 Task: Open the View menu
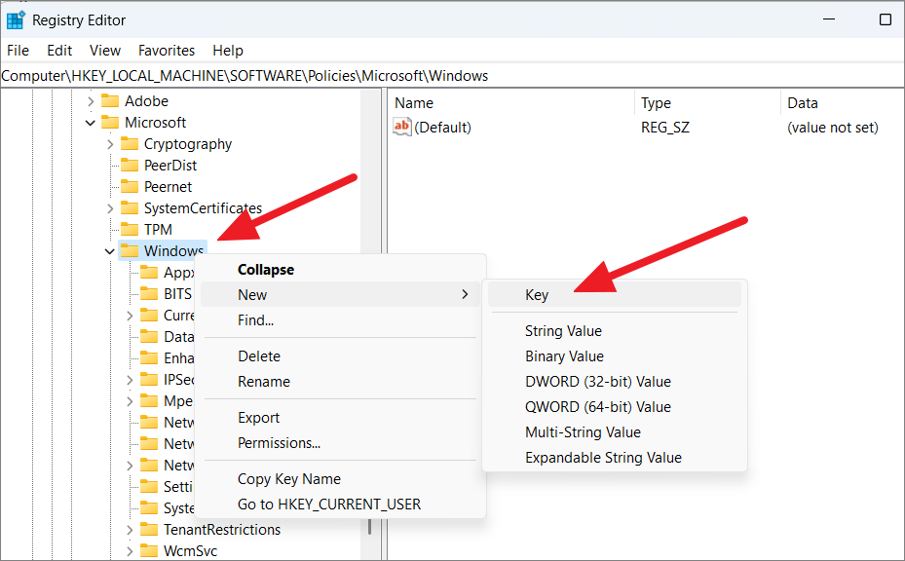point(105,51)
